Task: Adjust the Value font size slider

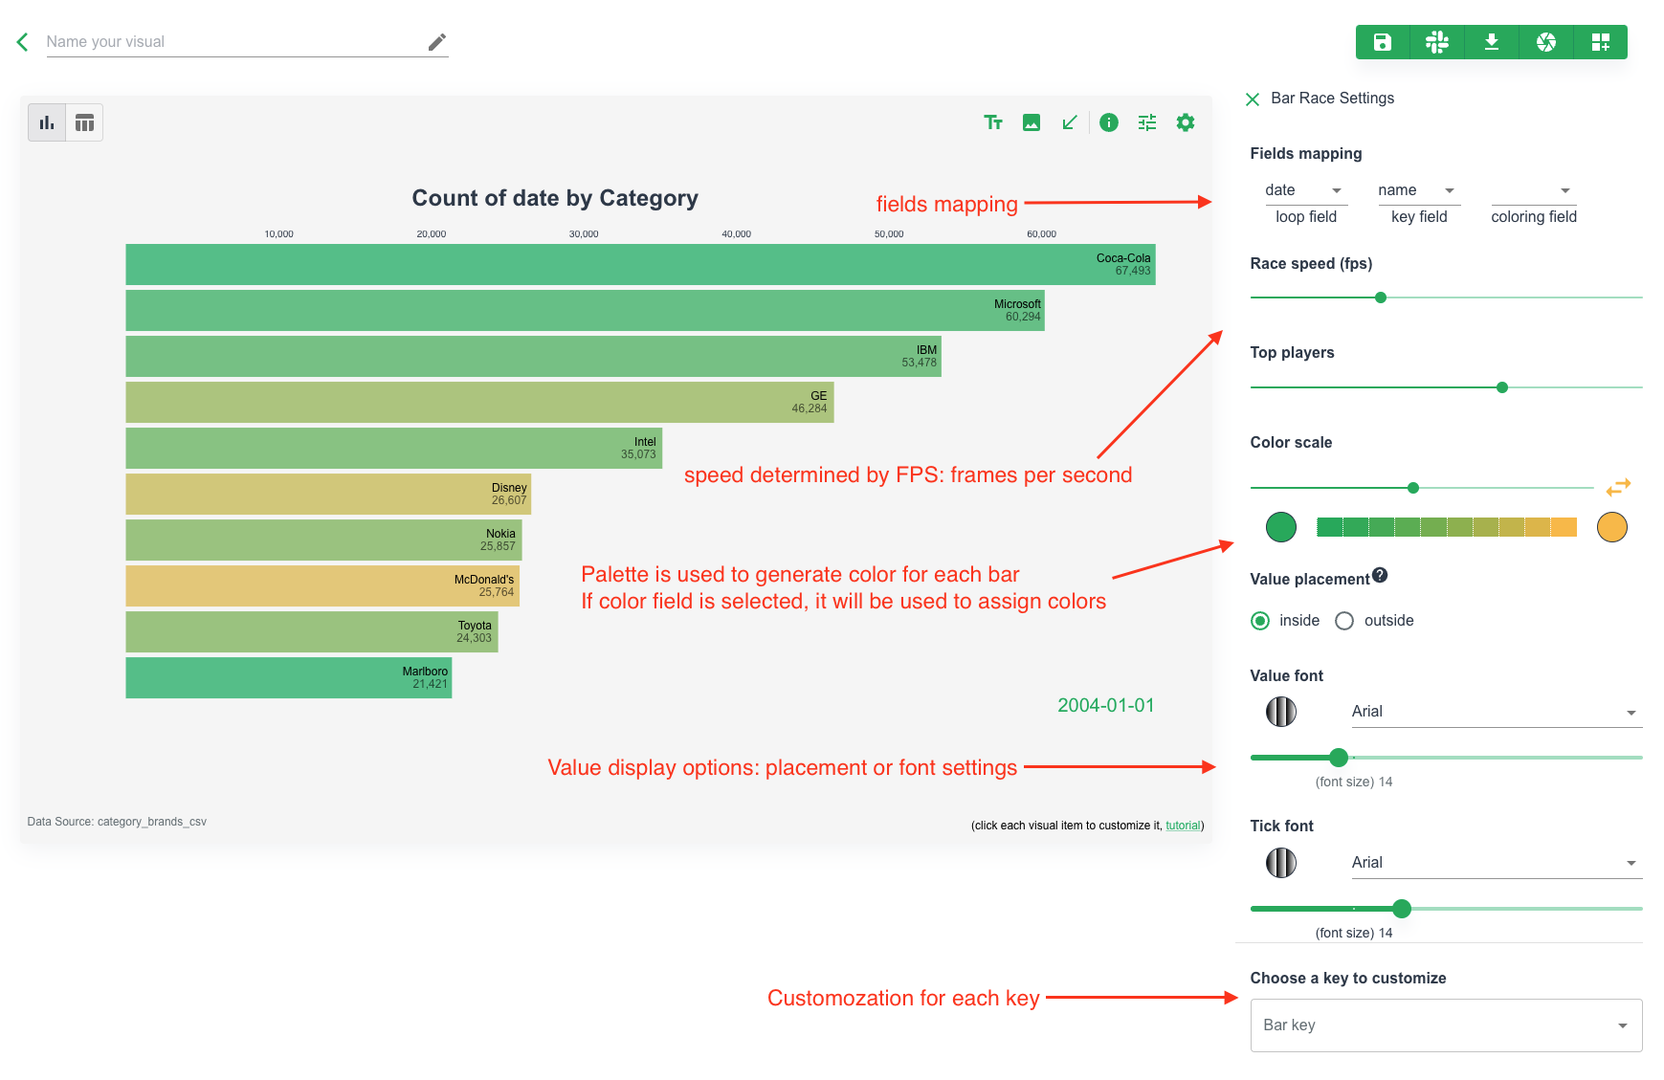Action: (1339, 758)
